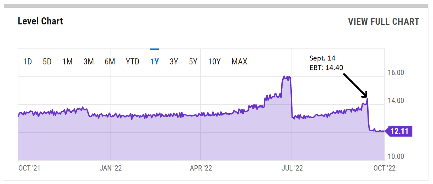
Task: Click the JAN '22 x-axis label
Action: tap(110, 168)
